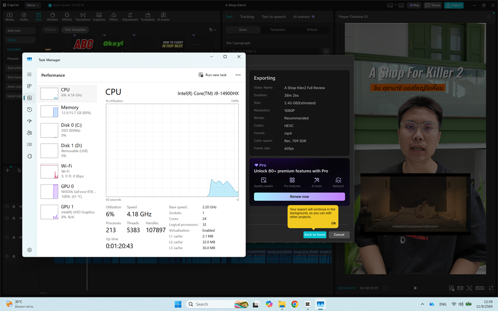Open the Windows Start menu
This screenshot has width=498, height=311.
[178, 304]
